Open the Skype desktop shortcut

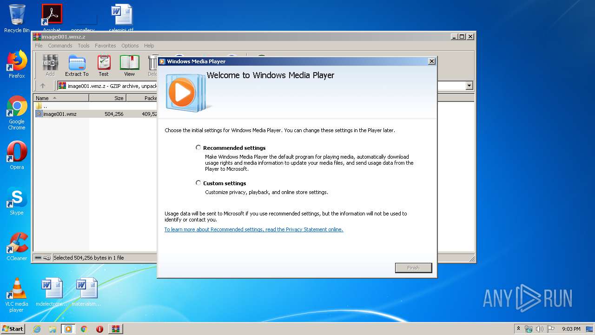tap(17, 201)
